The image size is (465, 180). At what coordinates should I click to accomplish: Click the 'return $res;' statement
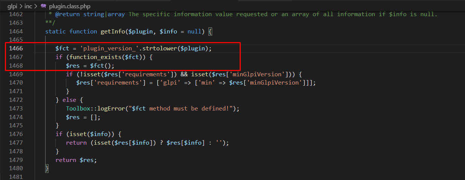[x=76, y=160]
